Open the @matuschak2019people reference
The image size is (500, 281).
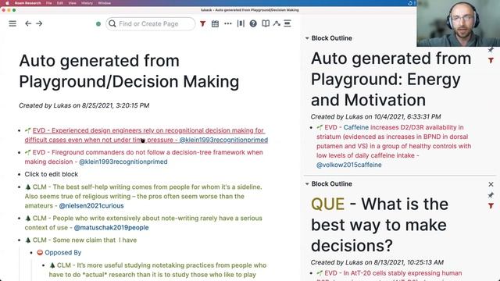click(x=111, y=227)
